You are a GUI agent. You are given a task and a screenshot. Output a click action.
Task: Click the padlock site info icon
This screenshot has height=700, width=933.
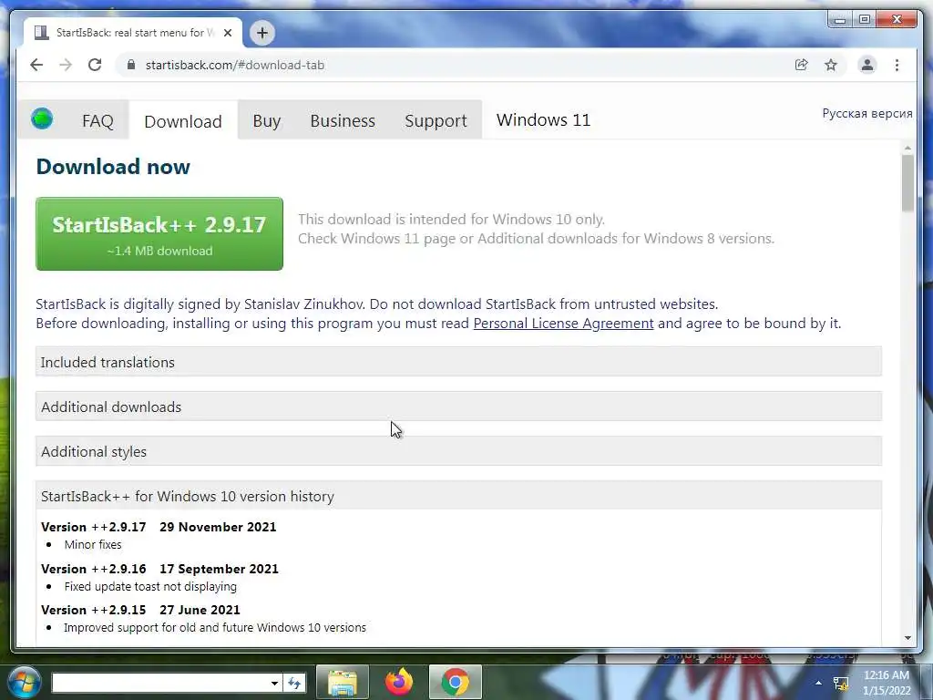[x=131, y=65]
